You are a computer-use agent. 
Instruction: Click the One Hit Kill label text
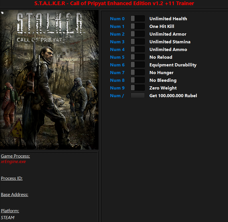[x=162, y=27]
